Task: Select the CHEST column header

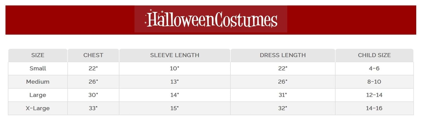Action: 93,55
